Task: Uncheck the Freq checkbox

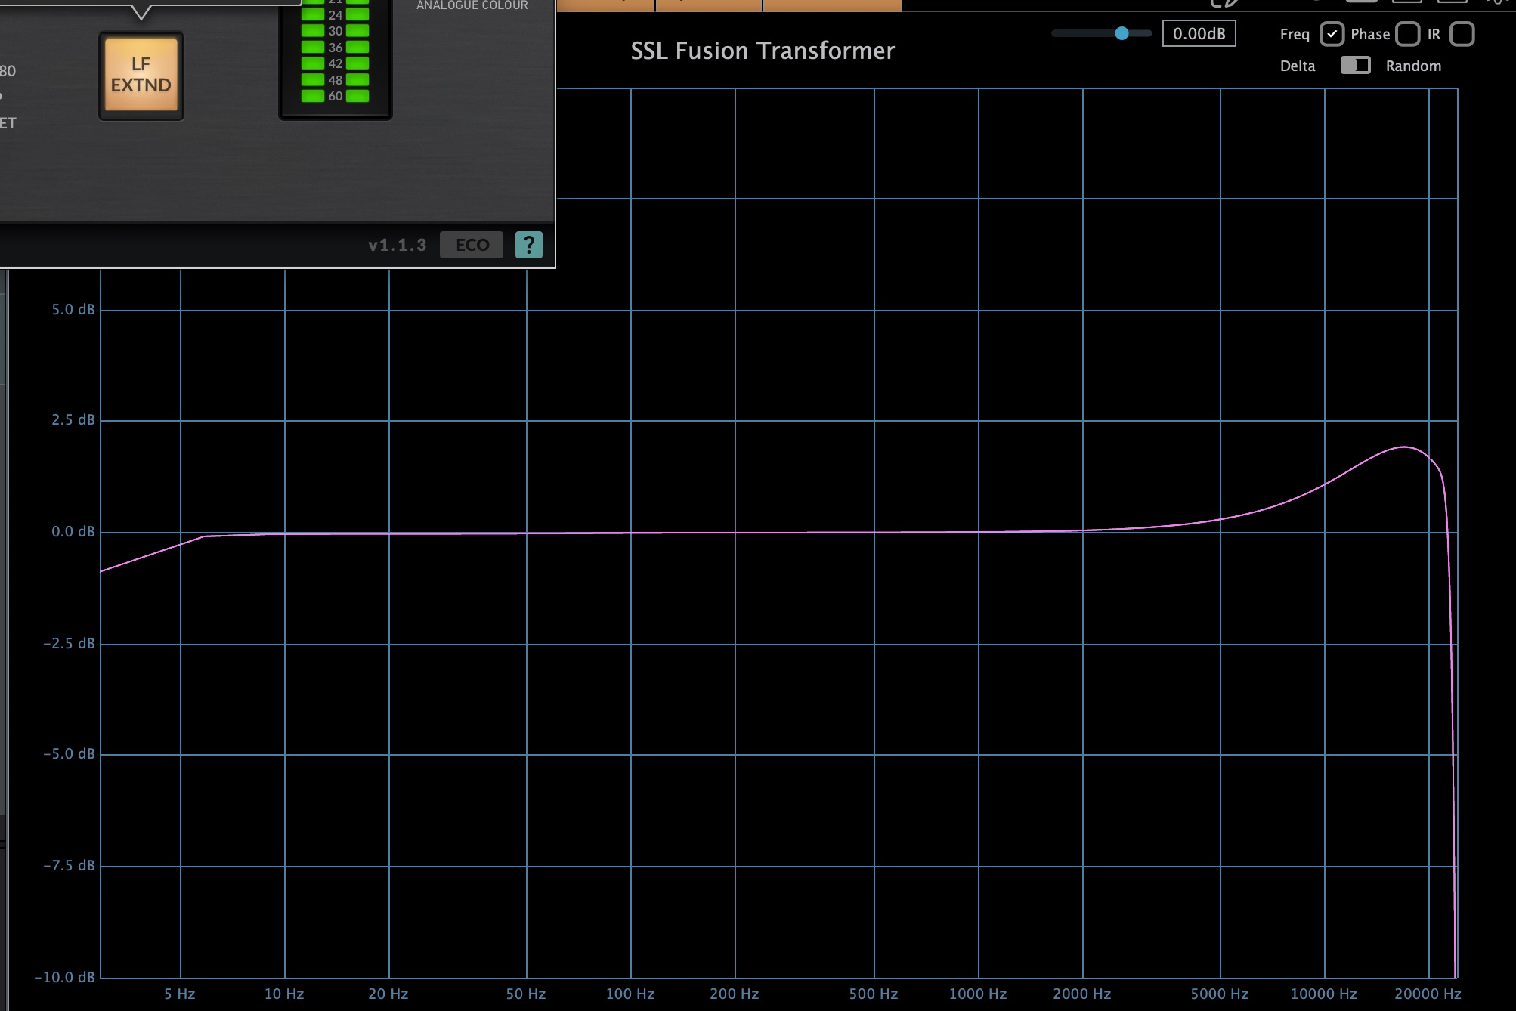Action: coord(1332,34)
